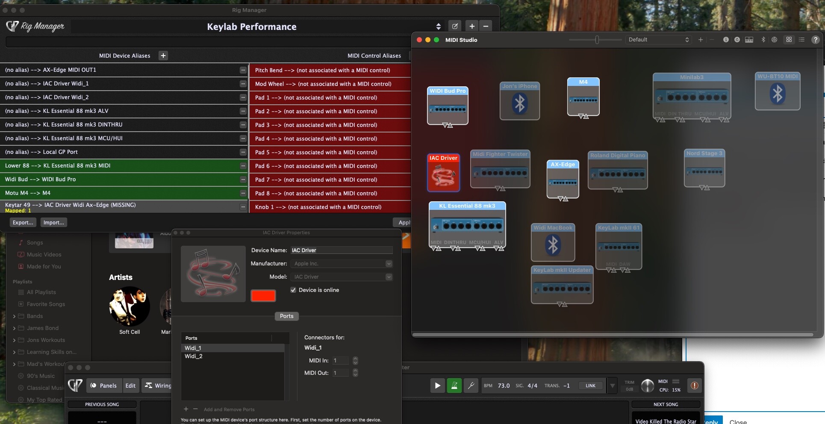Select the Minilab3 device
This screenshot has width=825, height=424.
pyautogui.click(x=692, y=96)
